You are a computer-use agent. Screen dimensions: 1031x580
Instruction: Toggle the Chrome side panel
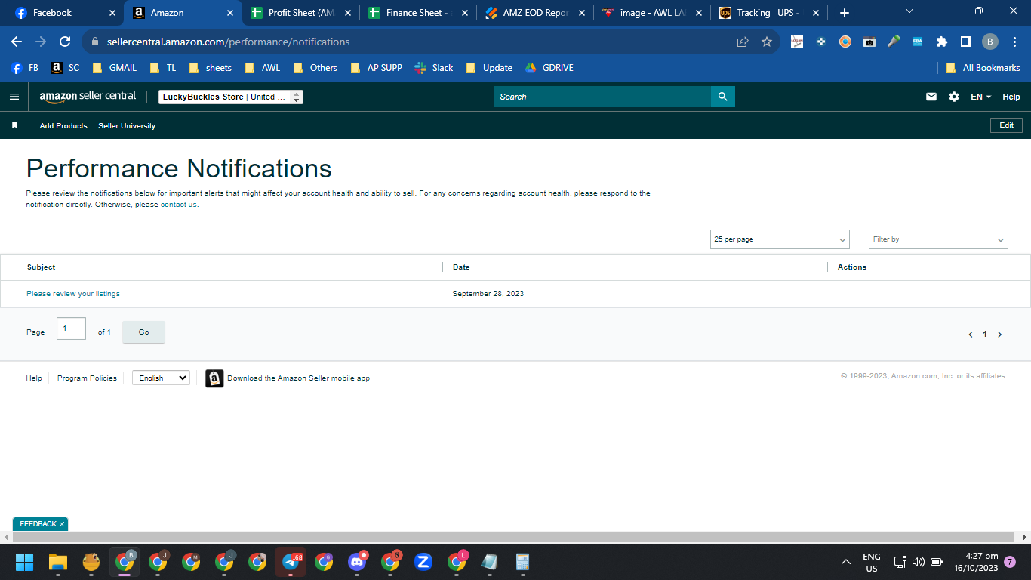click(x=965, y=42)
